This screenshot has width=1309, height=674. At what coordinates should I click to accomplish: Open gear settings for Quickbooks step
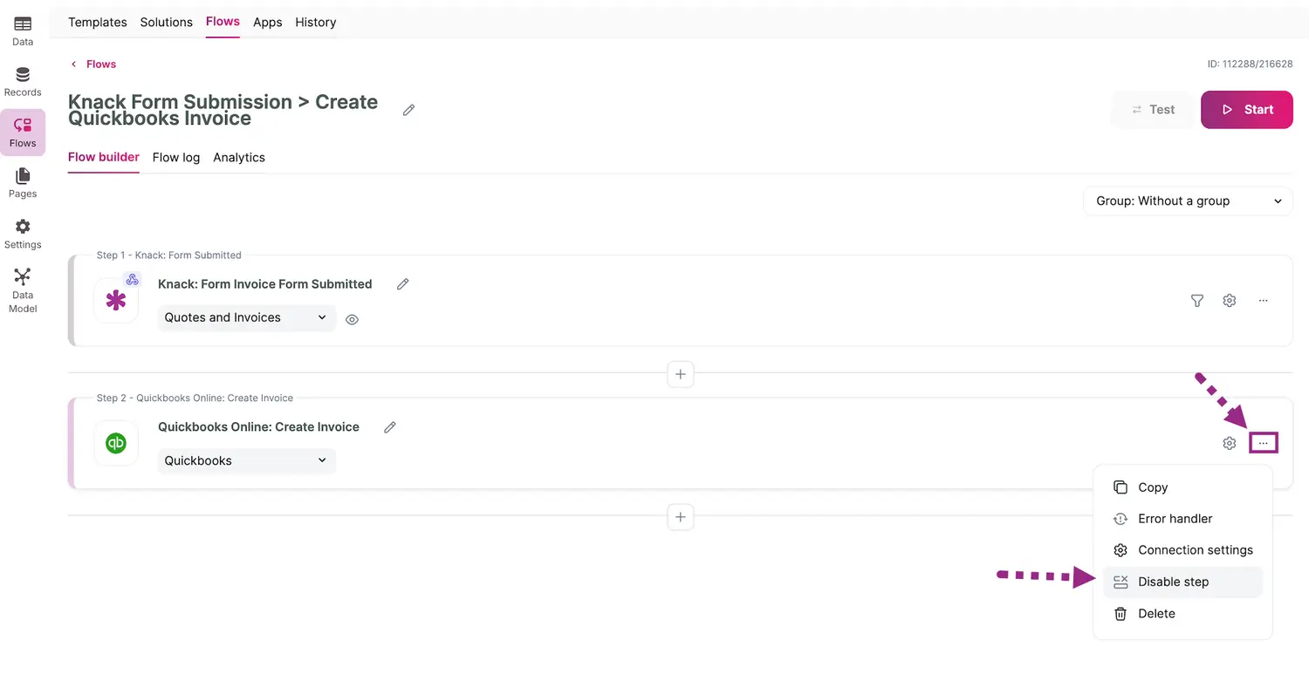point(1230,444)
